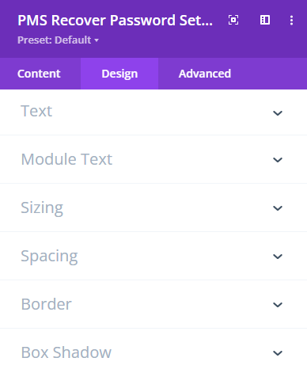307x373 pixels.
Task: Expand Border using the chevron arrow
Action: 278,305
